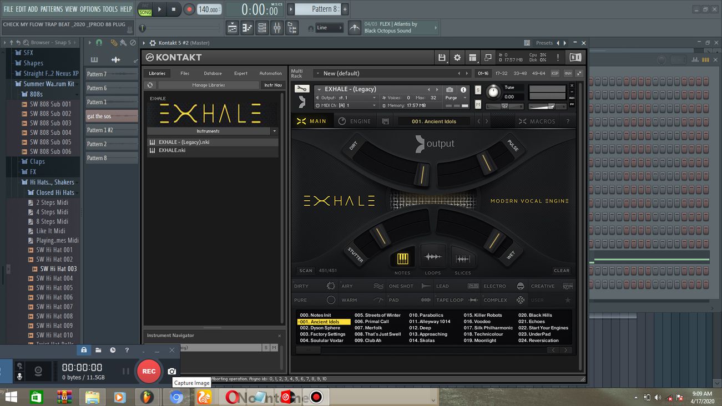This screenshot has height=406, width=722.
Task: Click the Scan button
Action: pos(306,271)
